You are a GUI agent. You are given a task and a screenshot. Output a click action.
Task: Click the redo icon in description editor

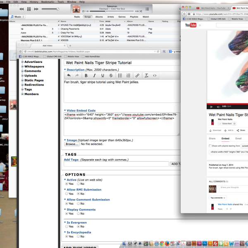pyautogui.click(x=77, y=76)
